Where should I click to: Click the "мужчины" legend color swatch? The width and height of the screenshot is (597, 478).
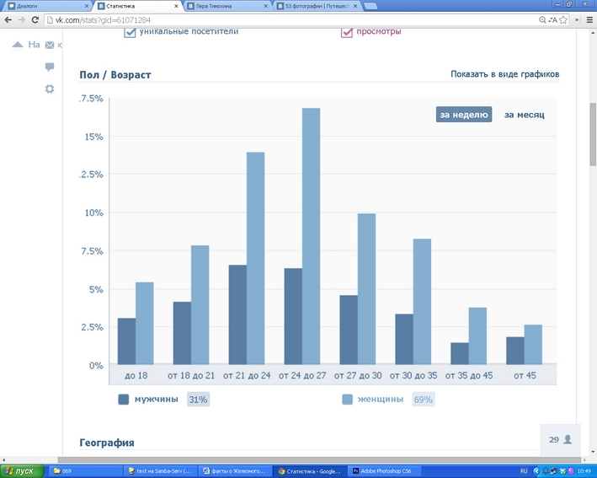coord(124,400)
